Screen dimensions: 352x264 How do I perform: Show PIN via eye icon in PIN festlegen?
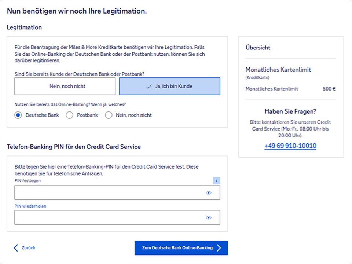tap(209, 193)
